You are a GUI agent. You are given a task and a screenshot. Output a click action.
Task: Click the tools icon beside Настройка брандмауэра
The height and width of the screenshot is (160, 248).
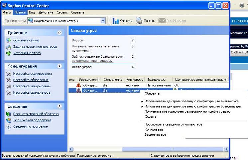[9, 93]
